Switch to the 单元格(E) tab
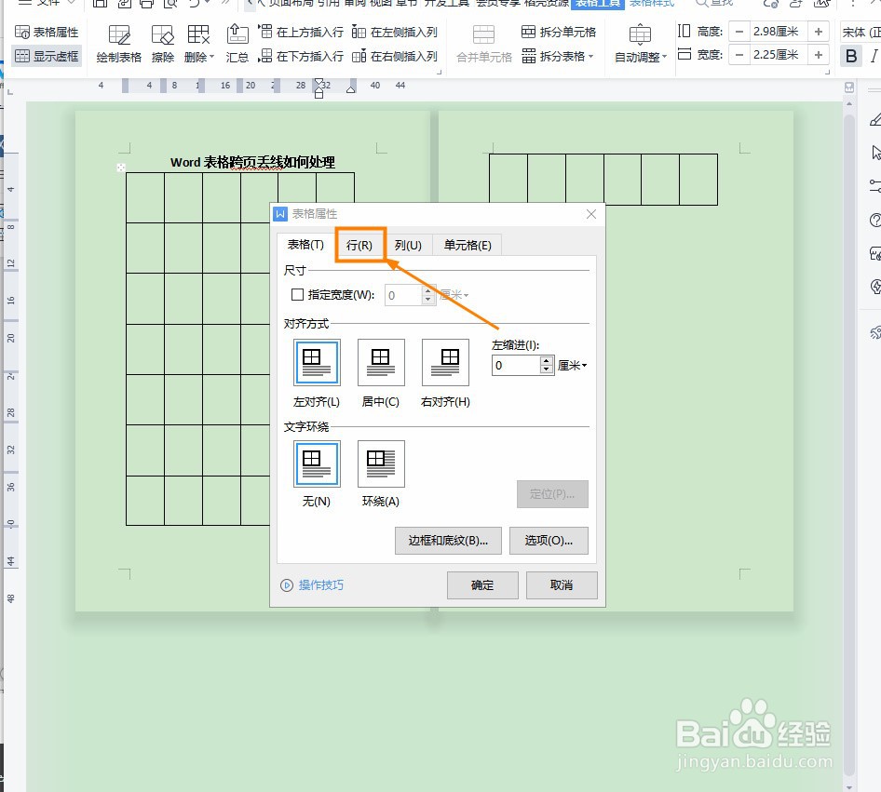Viewport: 881px width, 792px height. (468, 246)
